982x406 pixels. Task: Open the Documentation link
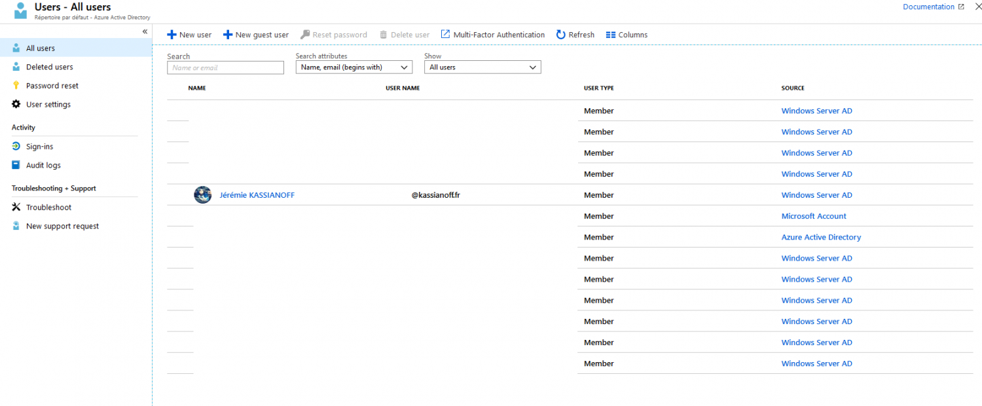928,7
